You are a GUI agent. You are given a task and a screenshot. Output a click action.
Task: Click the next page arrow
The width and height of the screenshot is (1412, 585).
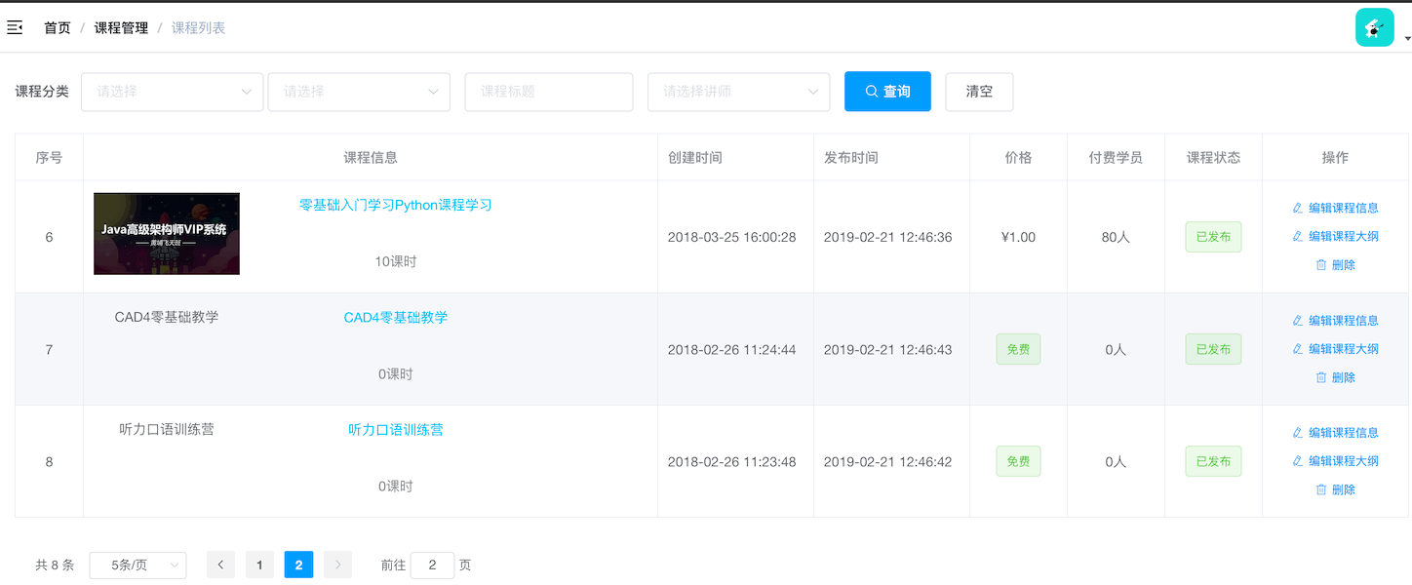337,565
